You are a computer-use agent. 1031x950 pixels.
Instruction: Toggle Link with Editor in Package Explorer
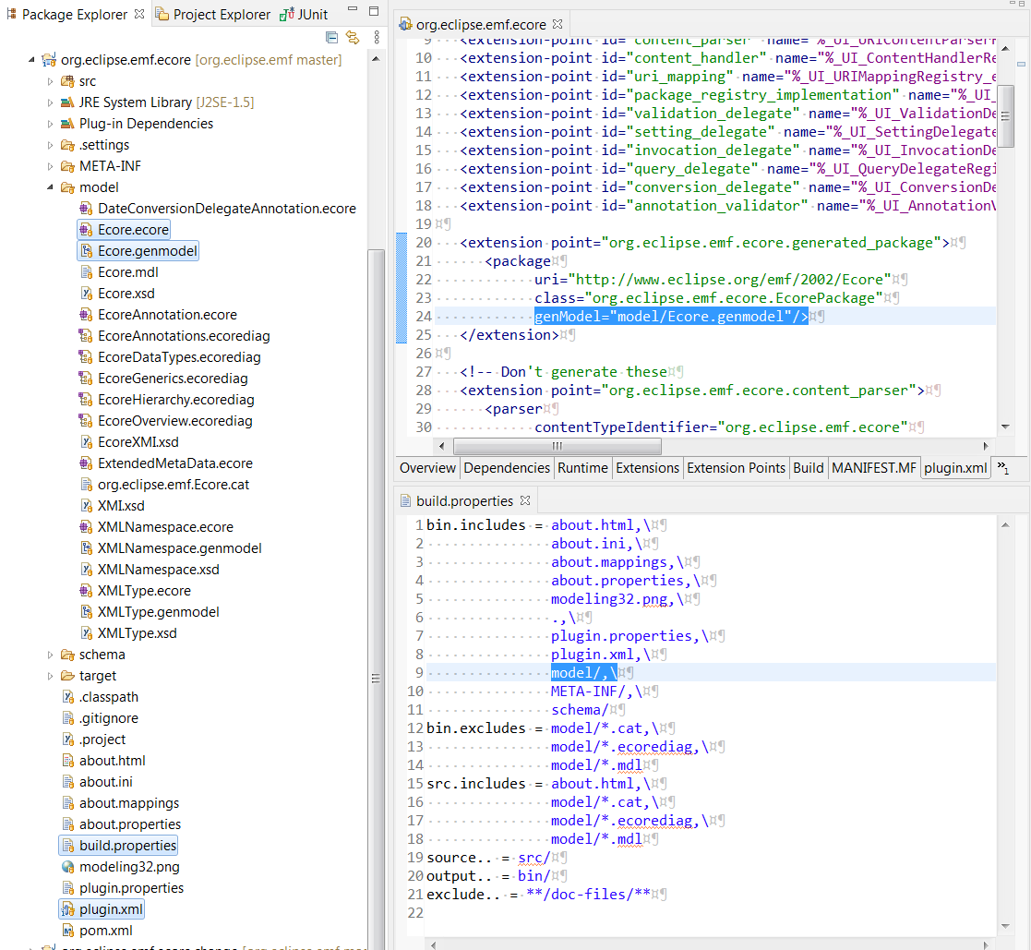(x=352, y=38)
